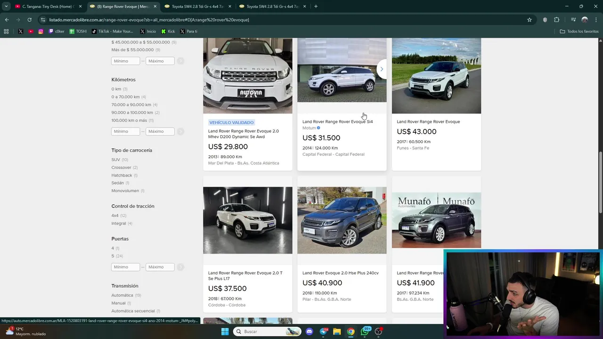Open Discord from the taskbar
The width and height of the screenshot is (603, 339).
pos(310,331)
